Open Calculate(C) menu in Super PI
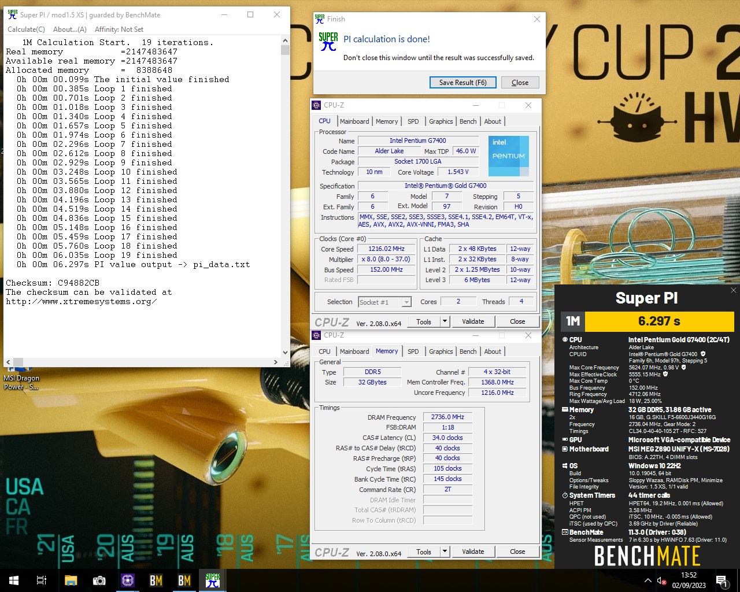 (26, 29)
